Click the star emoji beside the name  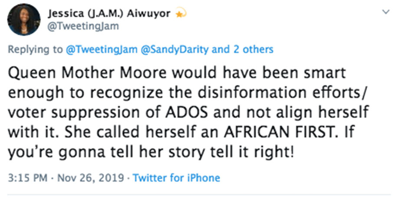pyautogui.click(x=180, y=13)
